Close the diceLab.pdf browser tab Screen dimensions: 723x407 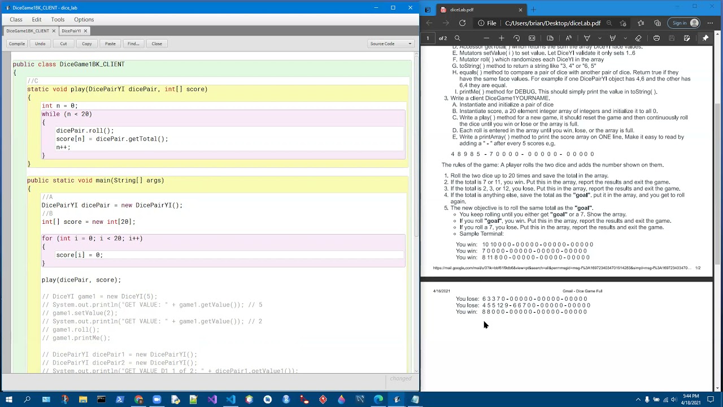tap(520, 10)
